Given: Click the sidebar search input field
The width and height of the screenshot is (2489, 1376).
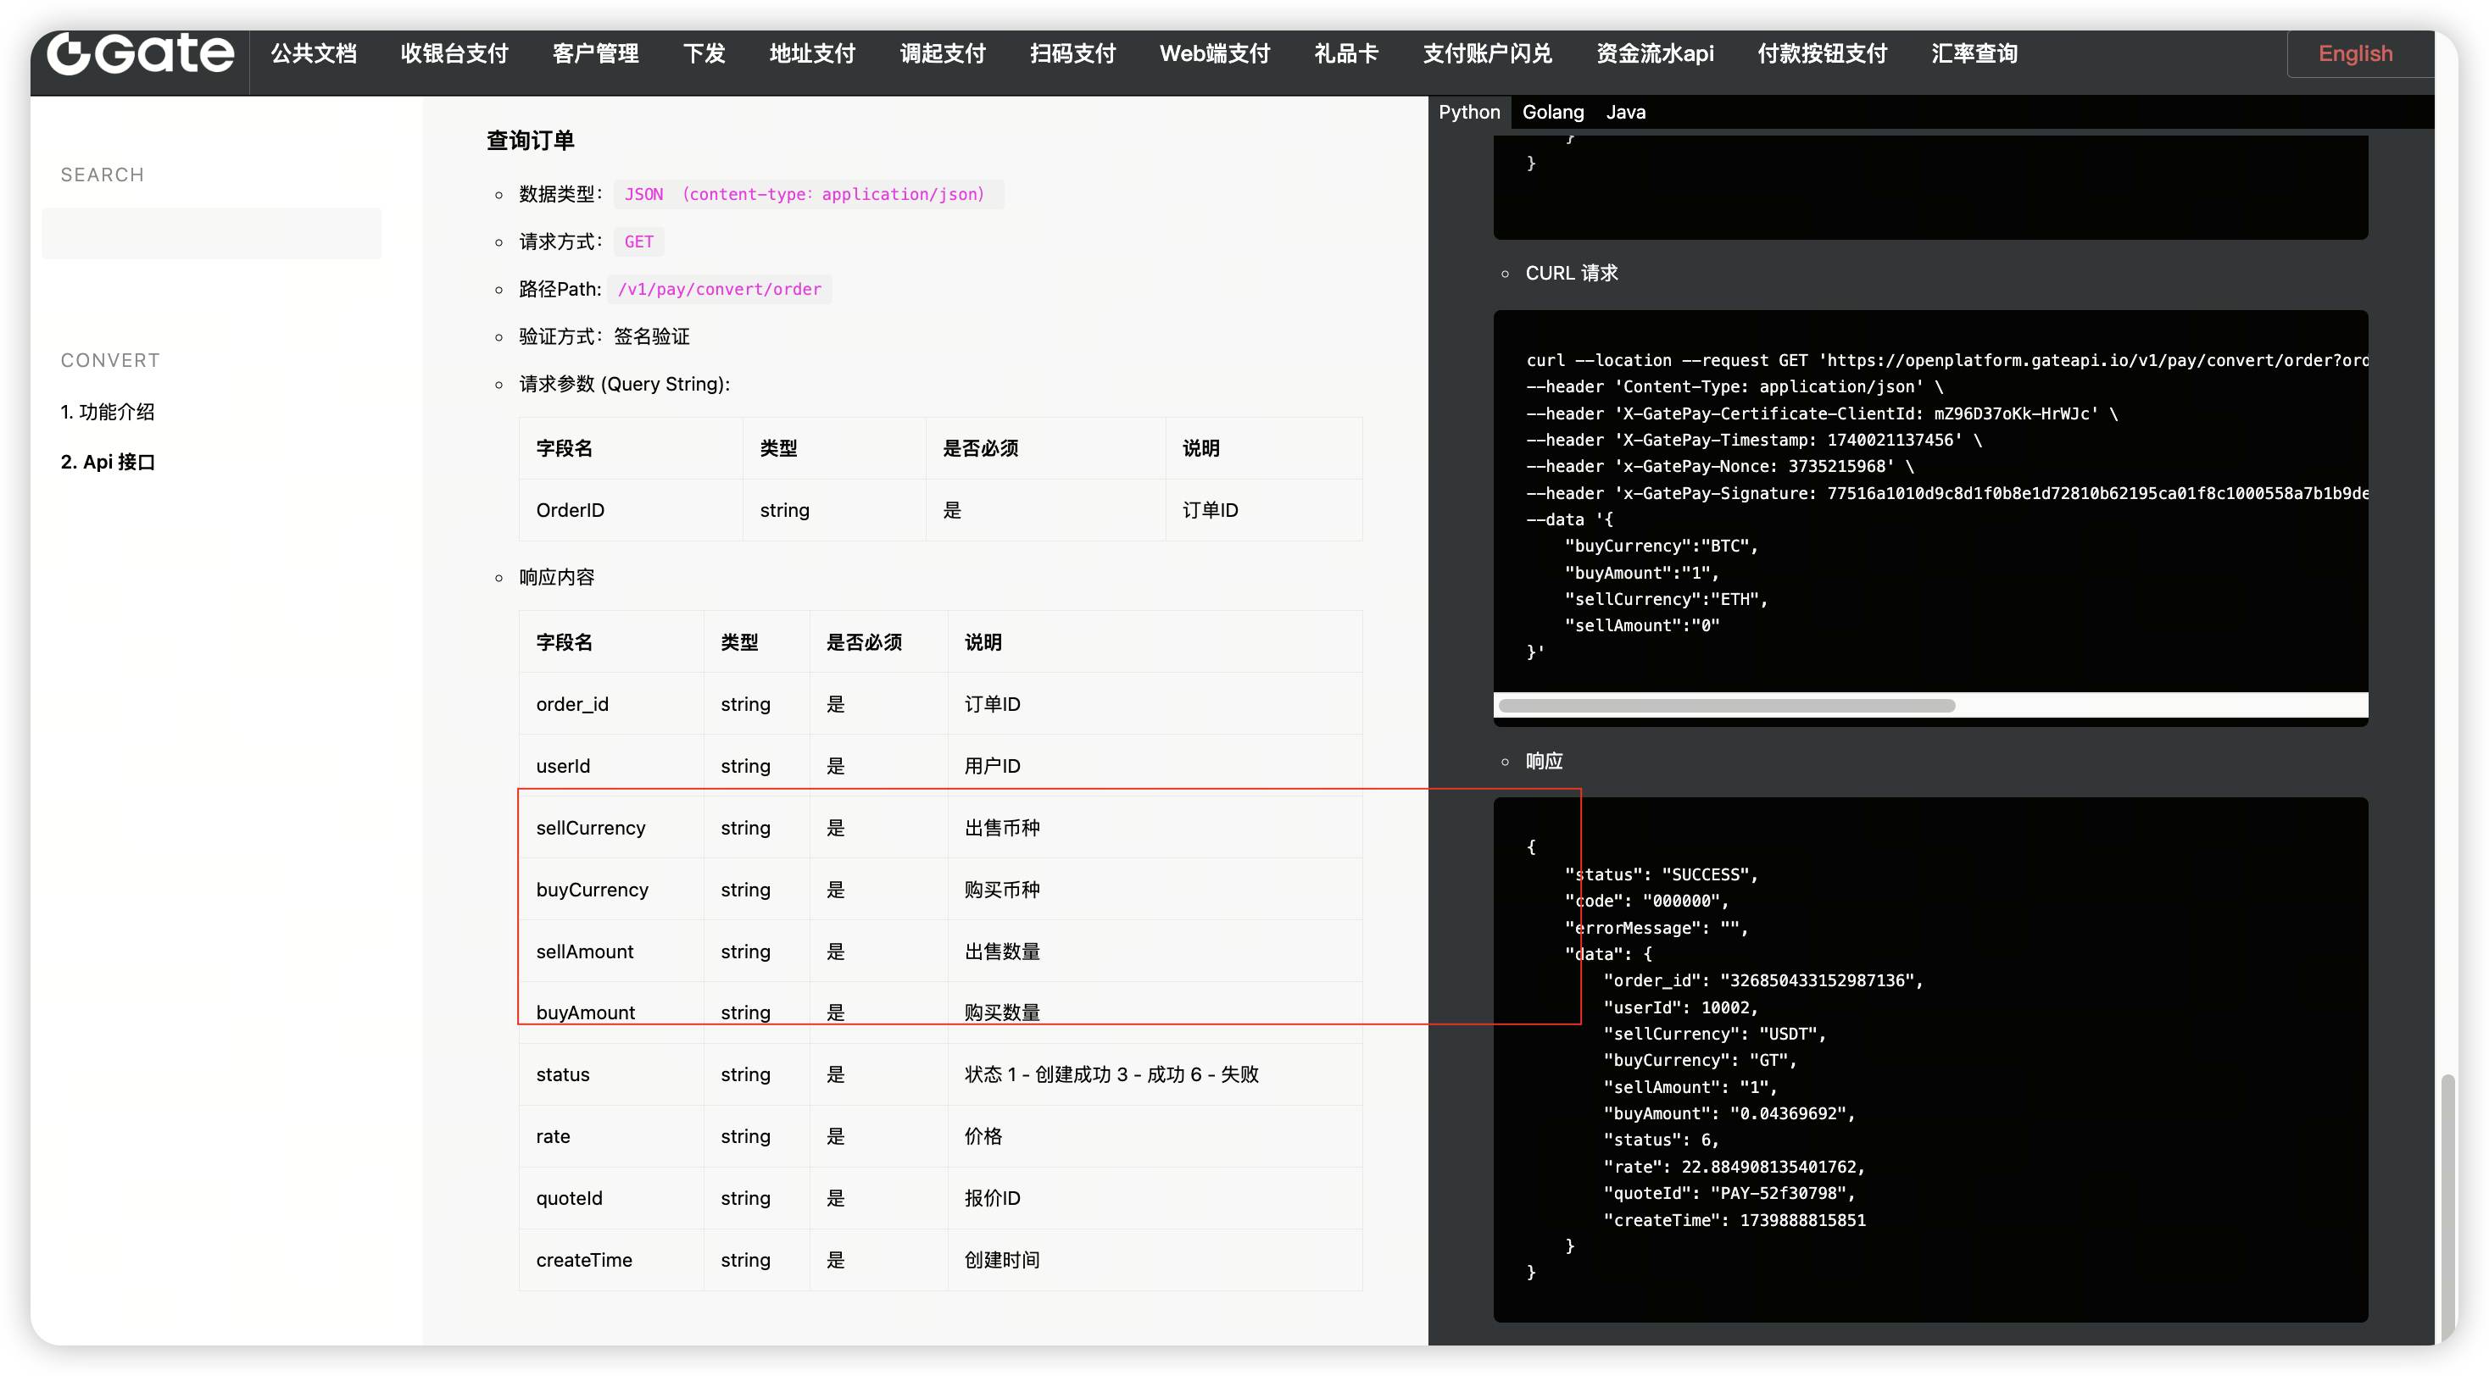Looking at the screenshot, I should click(212, 234).
